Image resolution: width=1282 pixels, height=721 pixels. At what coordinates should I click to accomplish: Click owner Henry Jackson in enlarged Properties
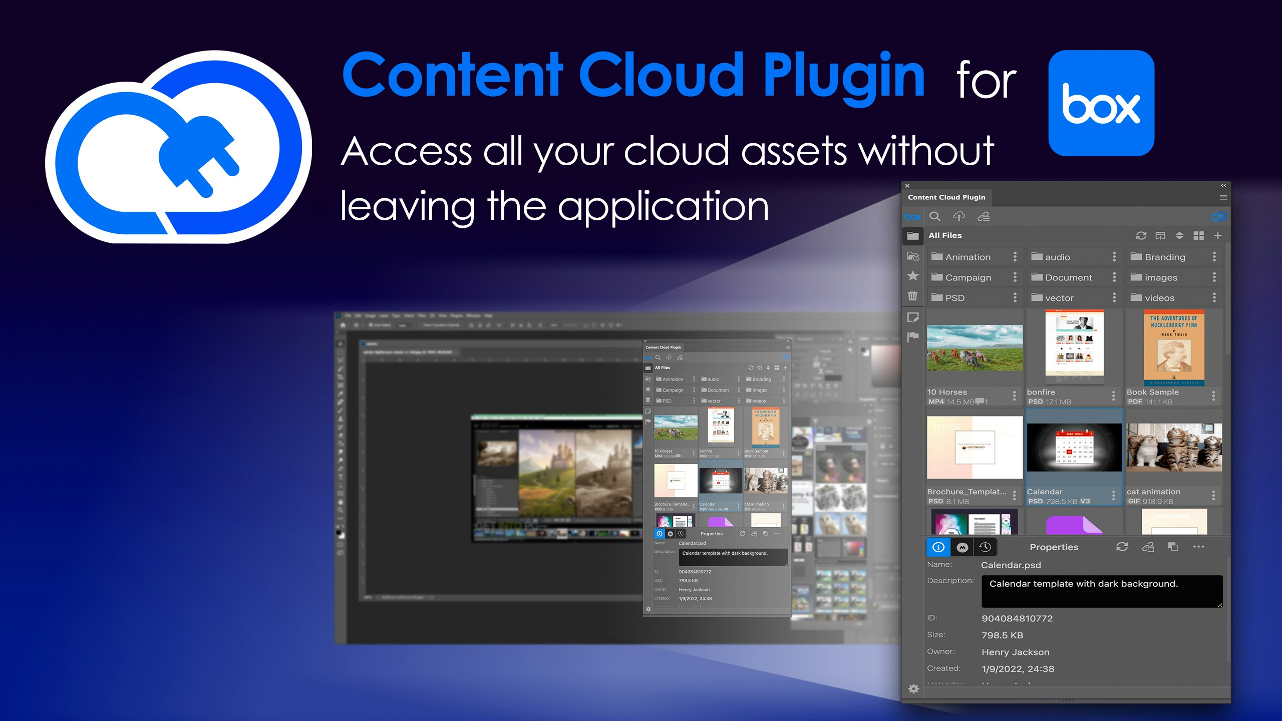(1015, 652)
